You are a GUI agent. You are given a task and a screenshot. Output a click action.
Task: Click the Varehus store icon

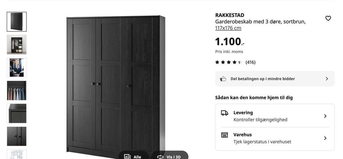click(224, 135)
